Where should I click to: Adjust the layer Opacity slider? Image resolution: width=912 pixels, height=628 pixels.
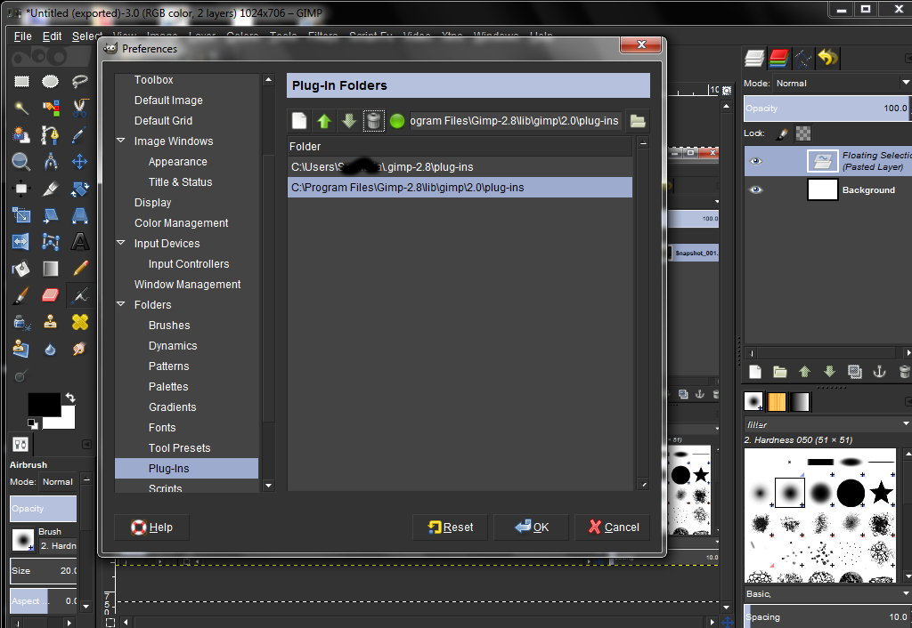tap(826, 108)
